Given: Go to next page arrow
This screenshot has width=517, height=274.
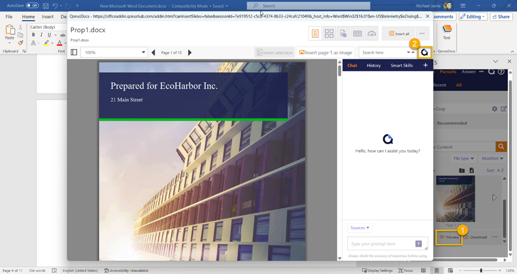Looking at the screenshot, I should click(x=189, y=53).
